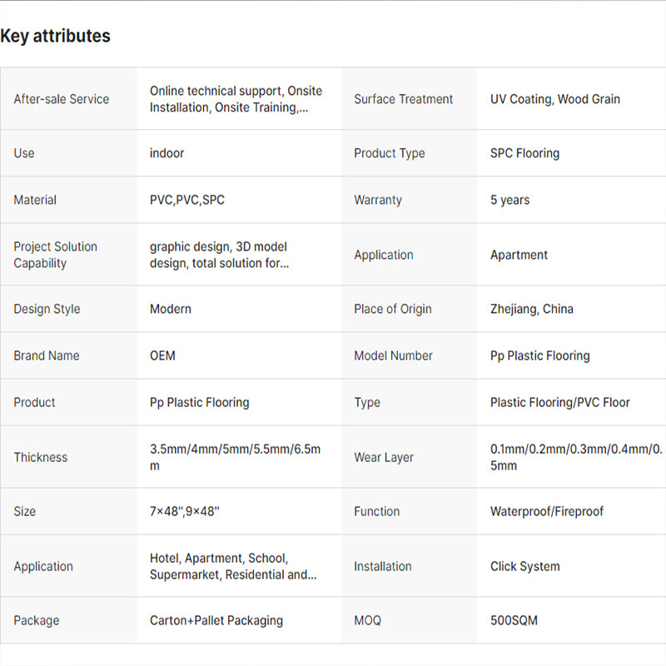The width and height of the screenshot is (666, 666).
Task: Select the Modern design style value
Action: tap(170, 309)
